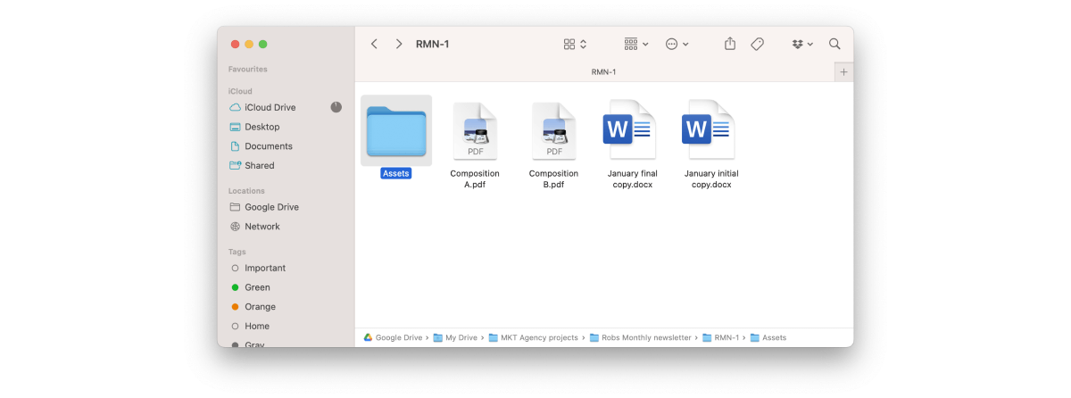
Task: Click Robs Monthly newsletter in path bar
Action: [641, 338]
